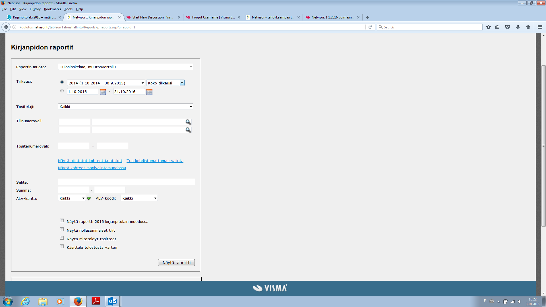
Task: Open start date calendar picker icon
Action: point(103,92)
